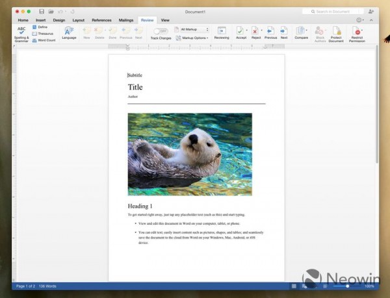
Task: Open the Restrict Permission dropdown arrow
Action: tap(362, 31)
